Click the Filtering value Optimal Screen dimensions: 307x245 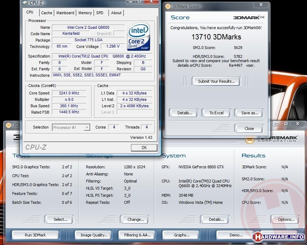tap(130, 181)
